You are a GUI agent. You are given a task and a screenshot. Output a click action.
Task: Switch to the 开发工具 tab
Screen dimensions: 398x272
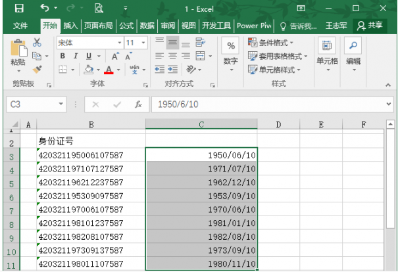coord(216,26)
